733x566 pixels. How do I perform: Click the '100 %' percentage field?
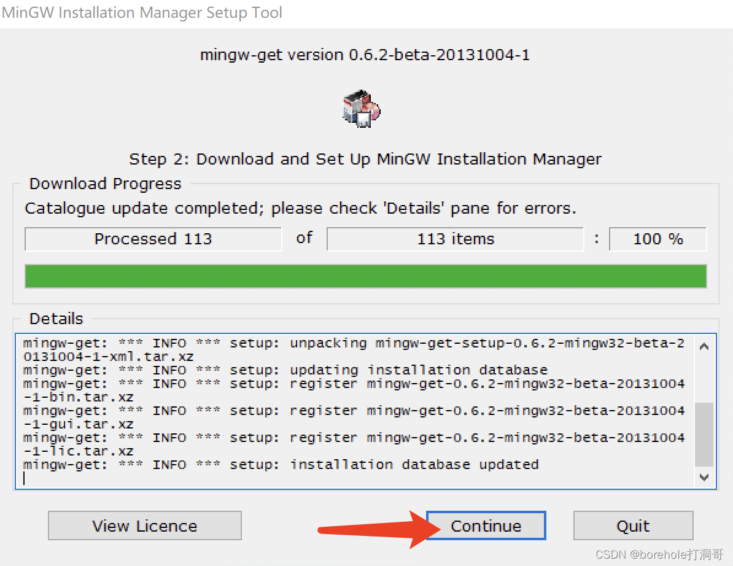coord(657,239)
